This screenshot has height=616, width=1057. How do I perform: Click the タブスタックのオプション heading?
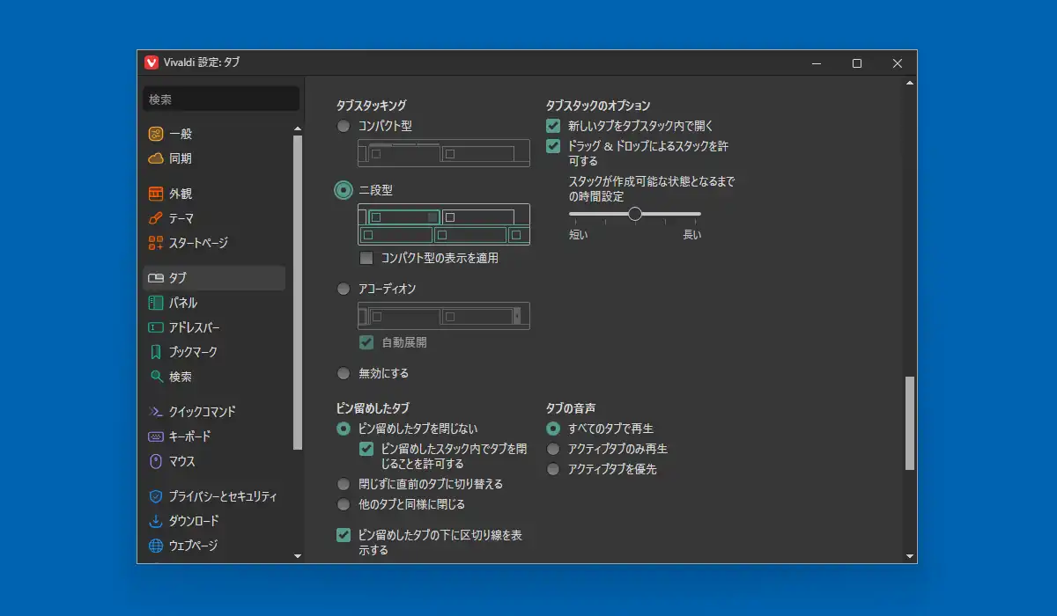(x=598, y=106)
